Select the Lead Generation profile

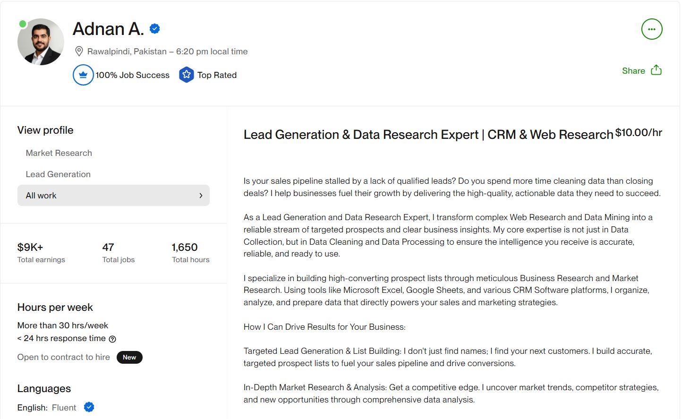pyautogui.click(x=58, y=174)
